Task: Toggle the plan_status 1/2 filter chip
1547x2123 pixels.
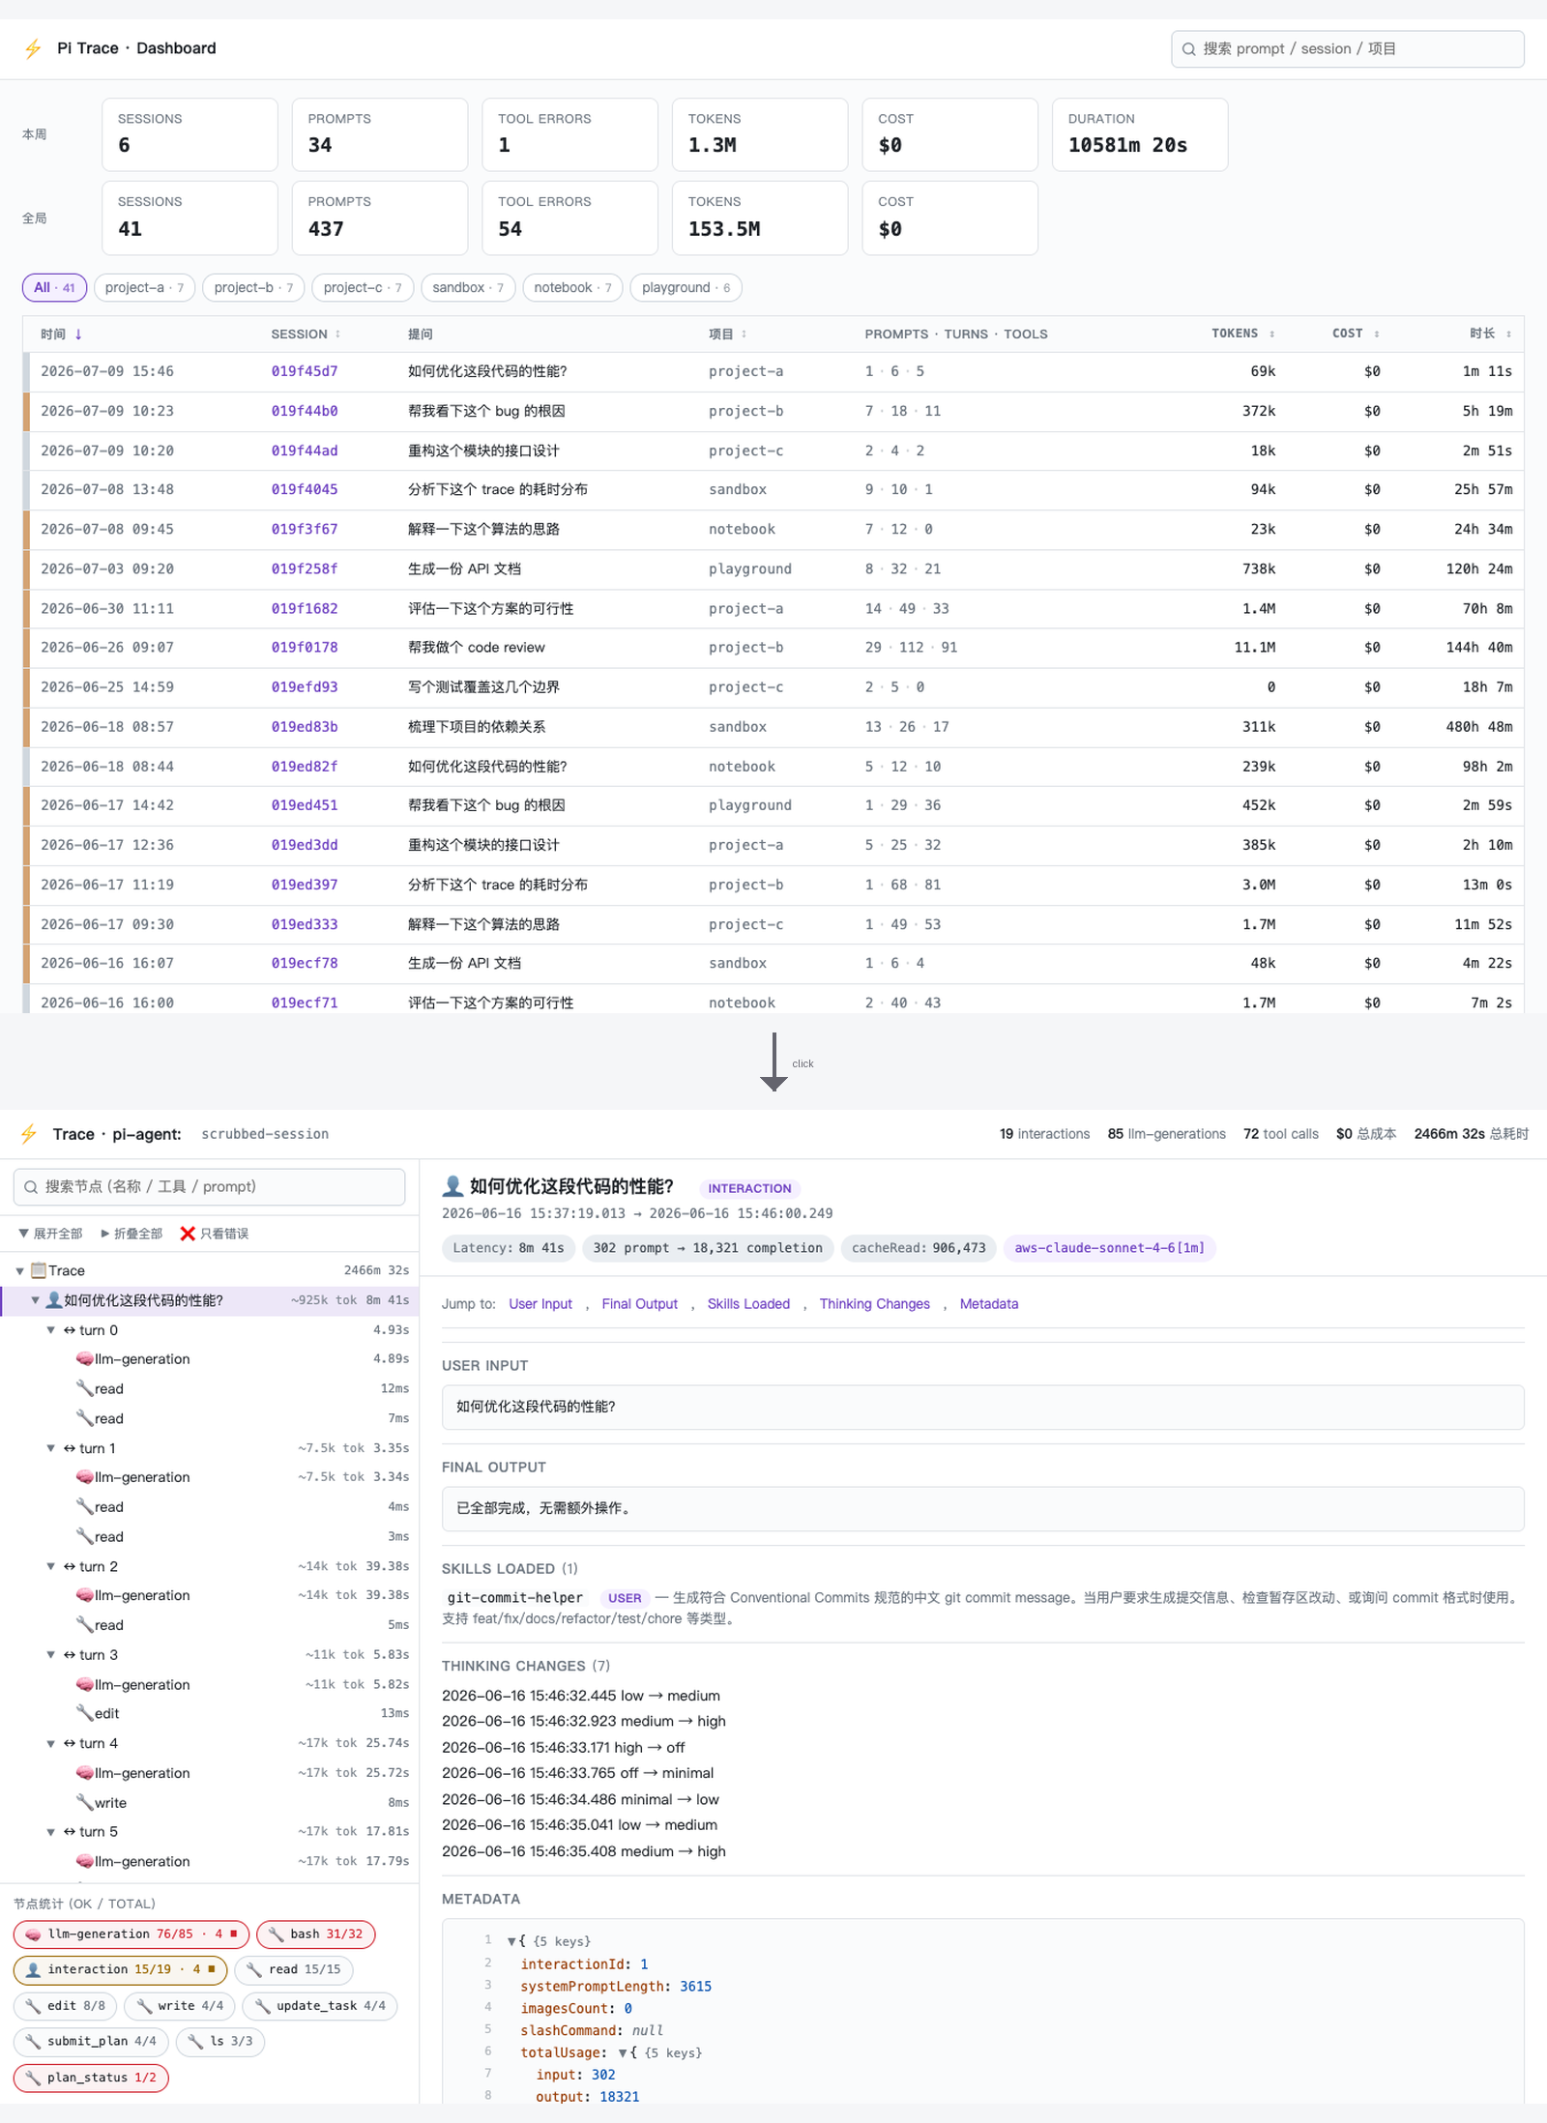Action: coord(91,2078)
